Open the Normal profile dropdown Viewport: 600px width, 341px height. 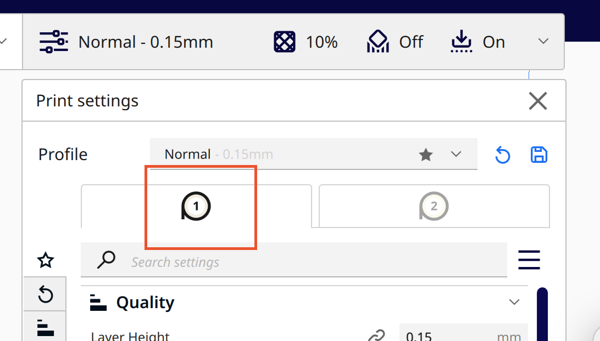coord(455,155)
